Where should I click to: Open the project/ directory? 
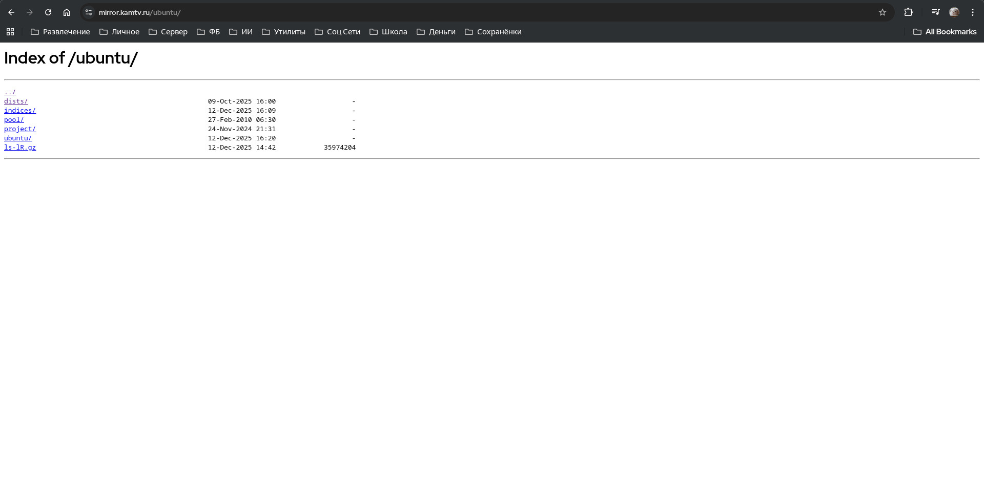coord(20,129)
